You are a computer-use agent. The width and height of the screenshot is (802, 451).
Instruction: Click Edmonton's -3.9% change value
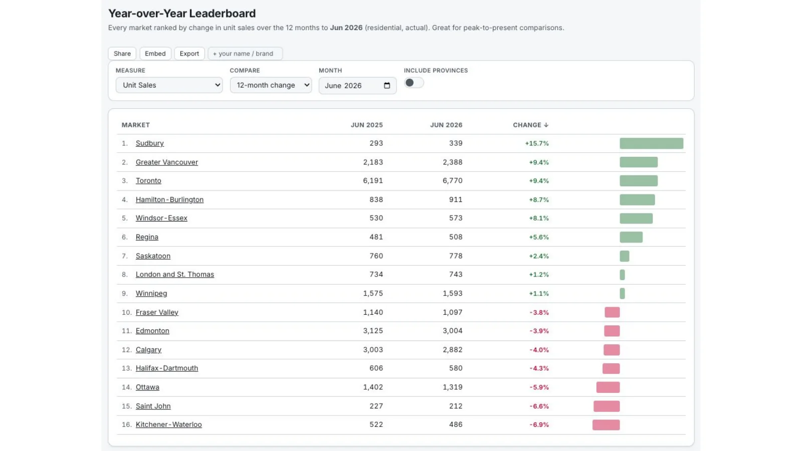(539, 331)
